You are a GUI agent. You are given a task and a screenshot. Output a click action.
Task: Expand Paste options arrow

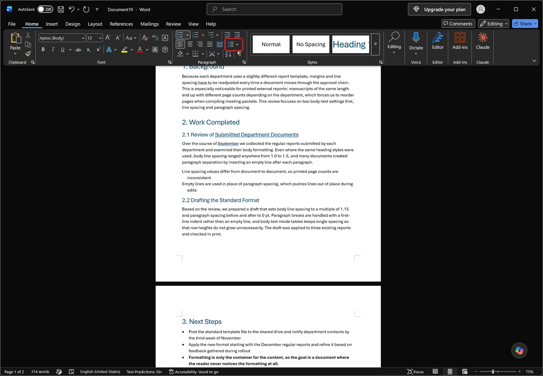coord(15,54)
